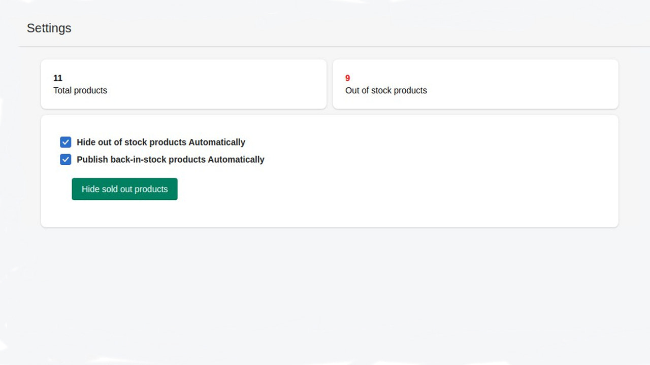650x365 pixels.
Task: Toggle Hide out of stock products Automatically checkbox
Action: tap(66, 142)
